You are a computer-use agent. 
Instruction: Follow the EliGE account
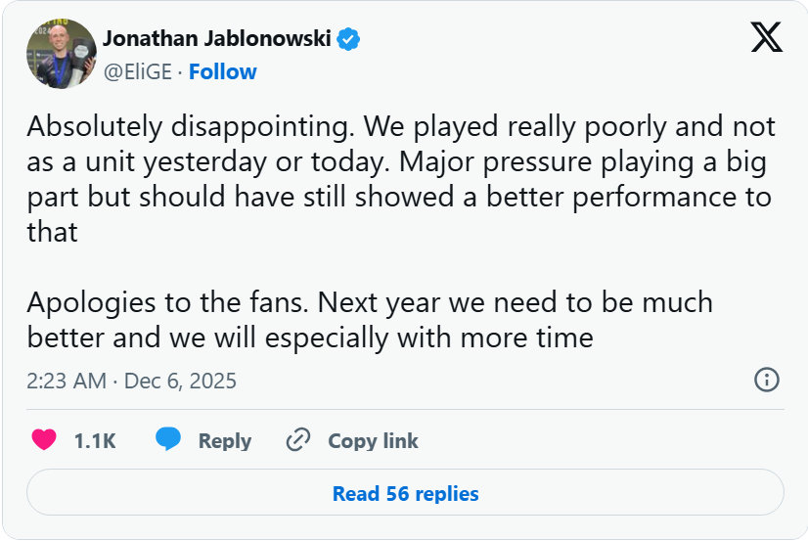pos(222,71)
